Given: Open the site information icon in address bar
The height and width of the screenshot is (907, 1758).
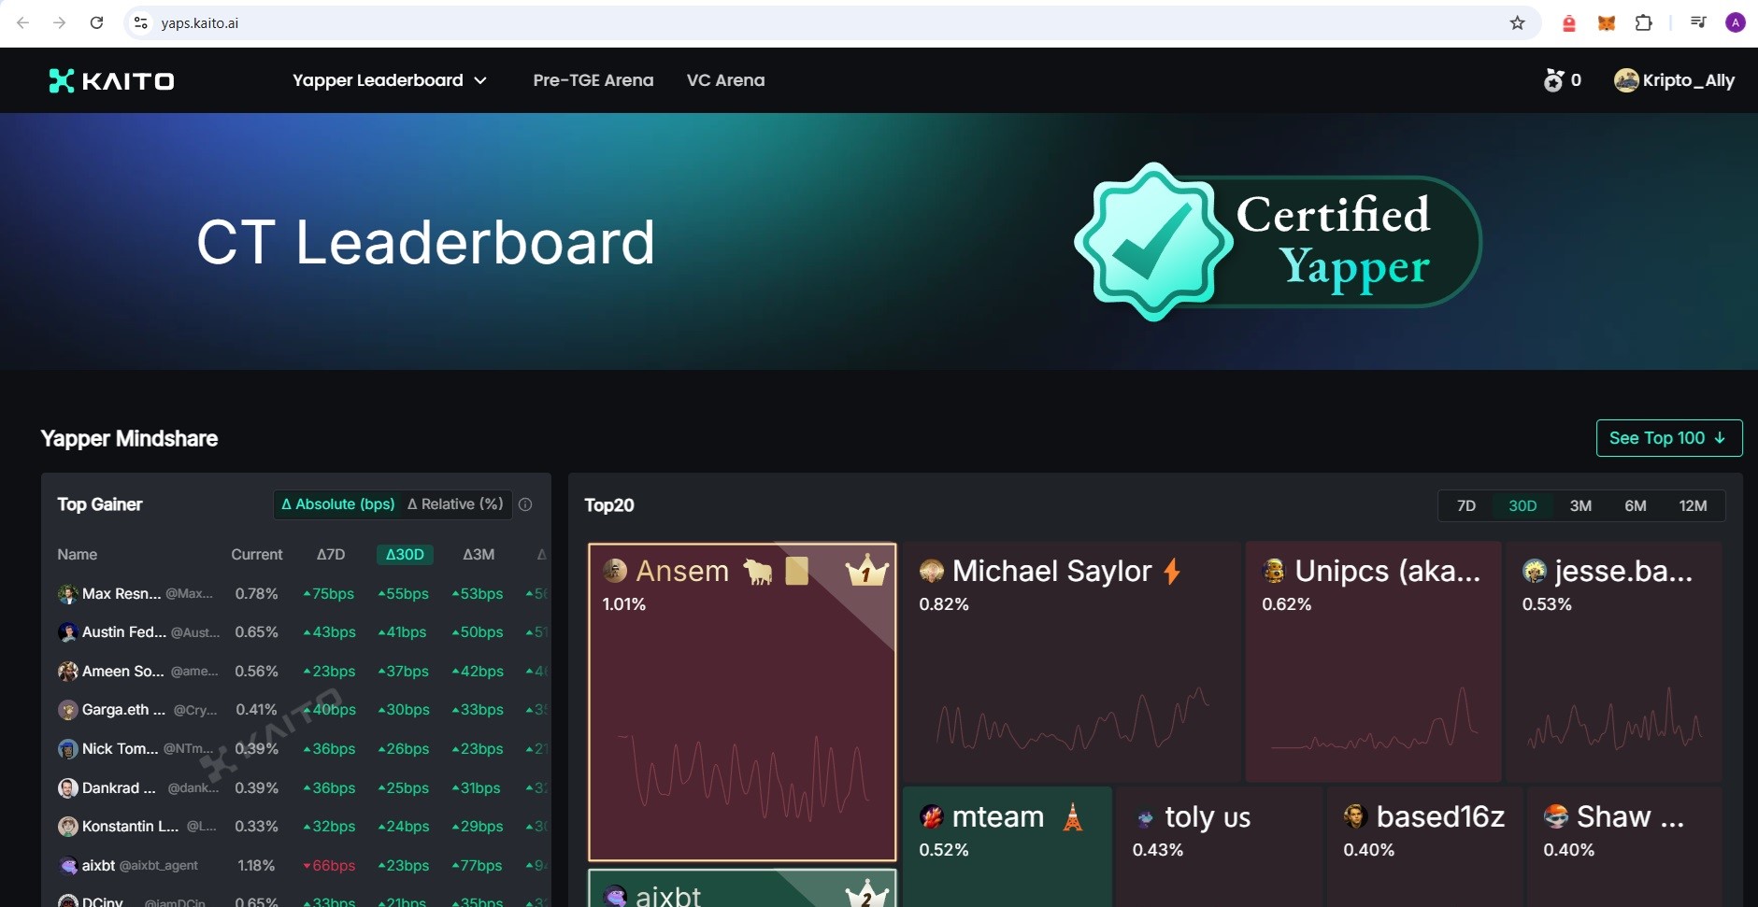Looking at the screenshot, I should tap(141, 23).
